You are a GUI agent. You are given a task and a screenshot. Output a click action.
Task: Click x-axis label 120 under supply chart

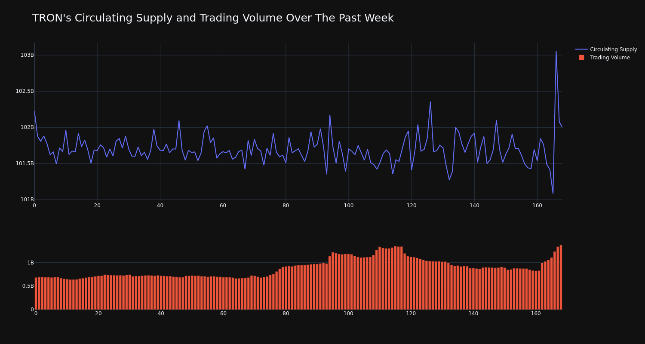(x=412, y=206)
